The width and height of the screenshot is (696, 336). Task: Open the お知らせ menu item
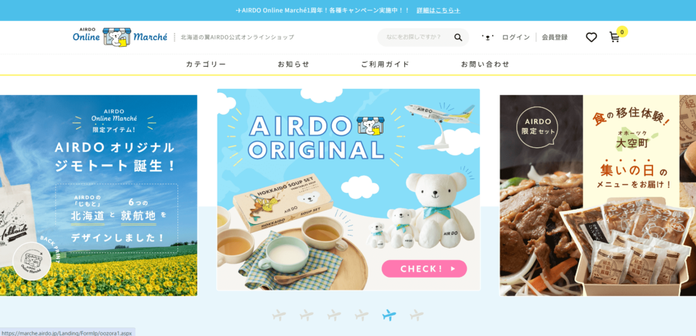point(294,64)
